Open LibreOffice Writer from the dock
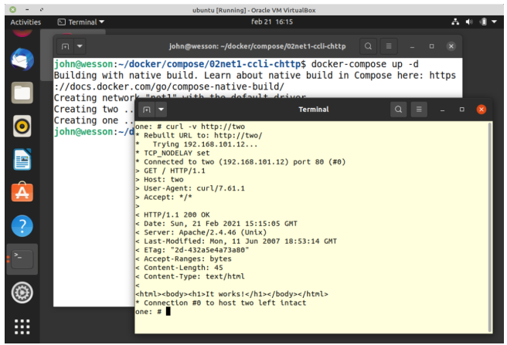This screenshot has width=507, height=345. click(22, 160)
